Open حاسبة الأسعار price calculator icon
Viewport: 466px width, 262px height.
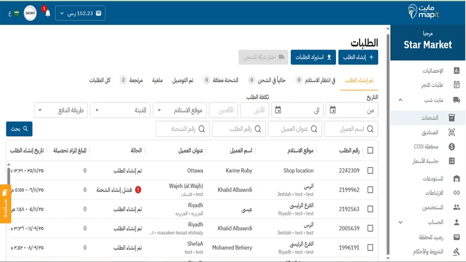point(452,161)
